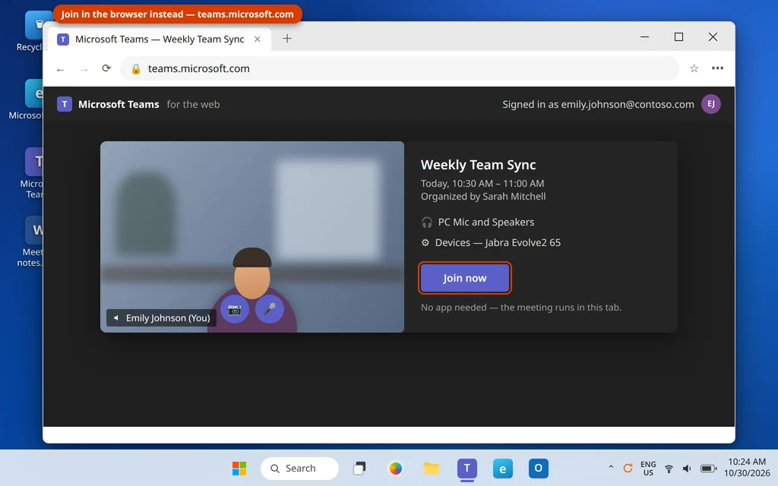Image resolution: width=778 pixels, height=486 pixels.
Task: Close the browser window
Action: coord(713,36)
